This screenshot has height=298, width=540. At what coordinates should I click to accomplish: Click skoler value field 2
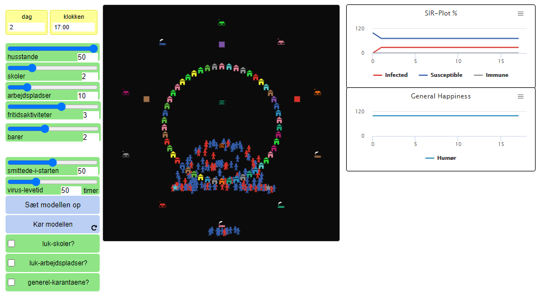[x=90, y=76]
